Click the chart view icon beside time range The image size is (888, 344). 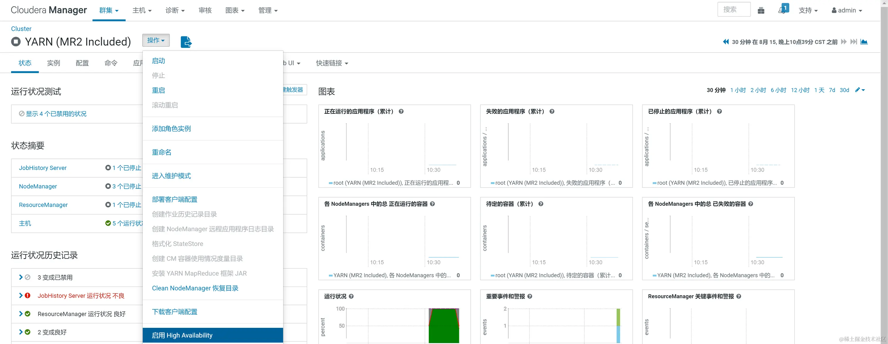(864, 42)
